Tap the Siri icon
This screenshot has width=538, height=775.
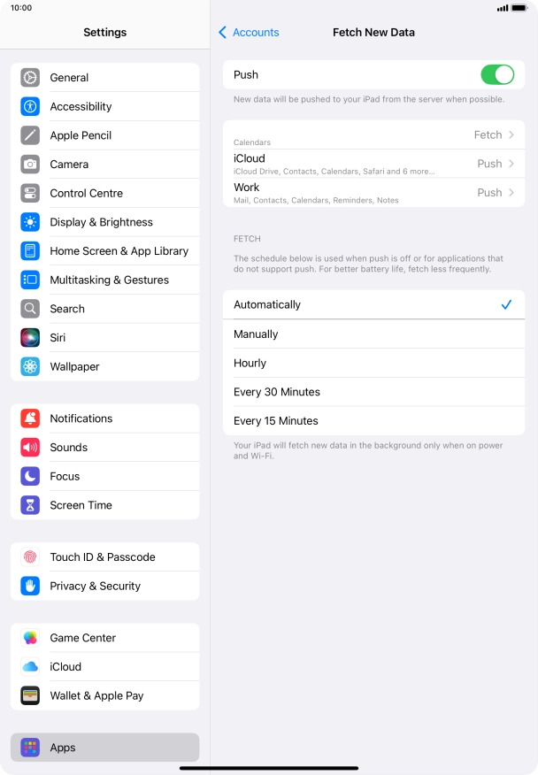[30, 338]
